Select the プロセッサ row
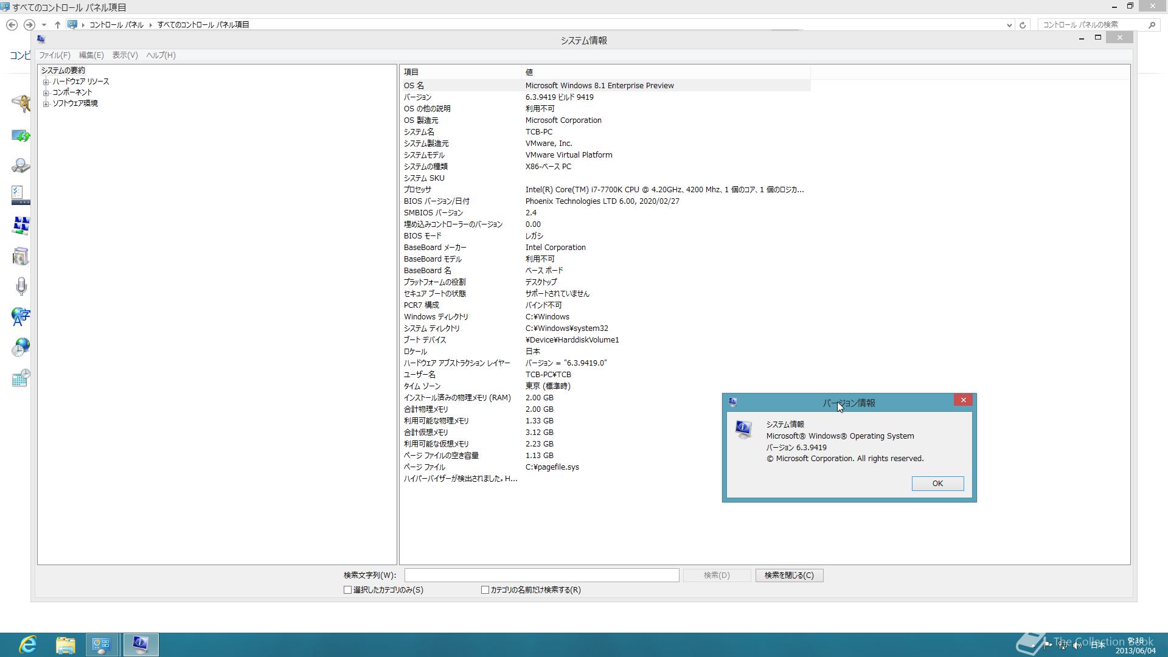1168x657 pixels. pos(605,190)
